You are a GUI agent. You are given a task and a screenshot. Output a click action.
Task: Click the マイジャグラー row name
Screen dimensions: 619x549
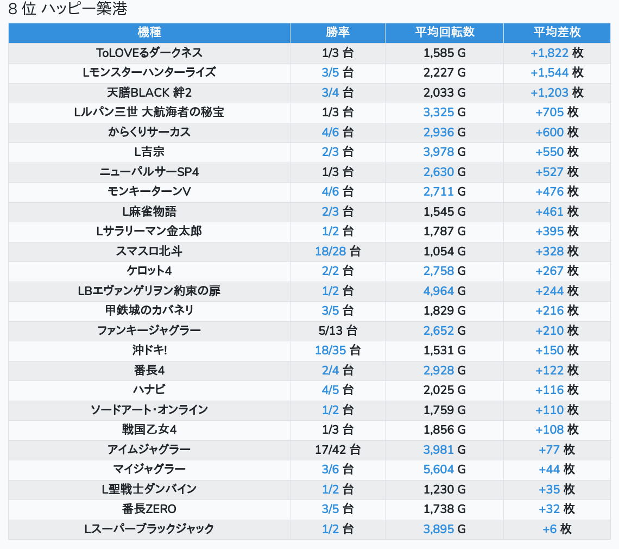point(149,470)
